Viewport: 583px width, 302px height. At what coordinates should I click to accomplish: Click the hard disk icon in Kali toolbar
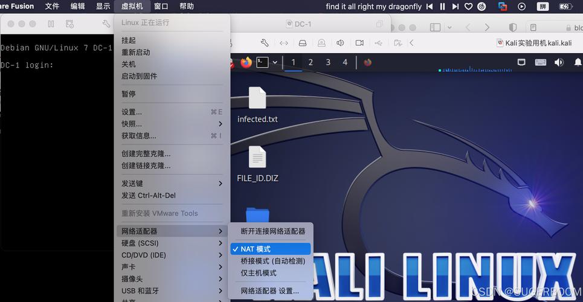pos(303,43)
